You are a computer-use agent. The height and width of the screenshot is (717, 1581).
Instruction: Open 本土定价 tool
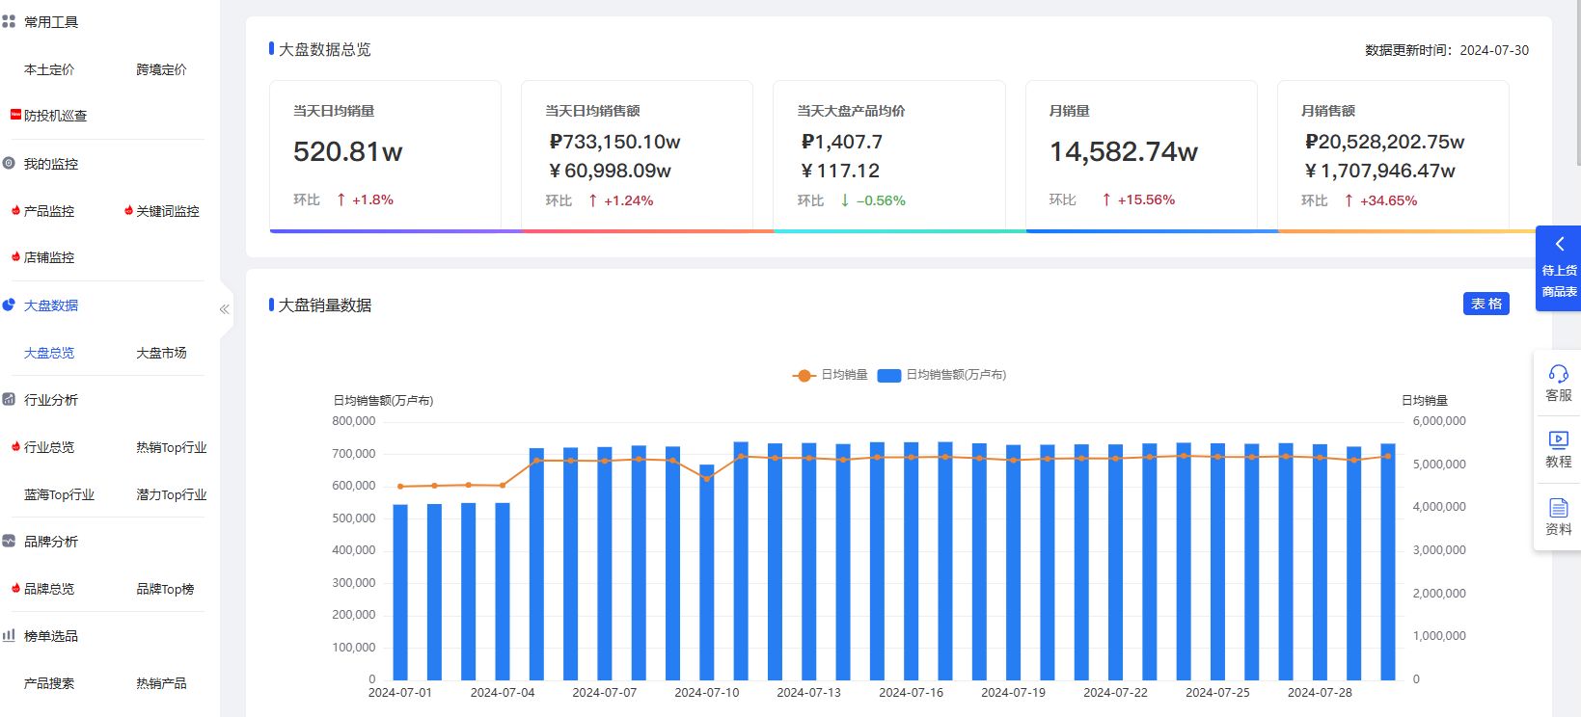click(49, 69)
